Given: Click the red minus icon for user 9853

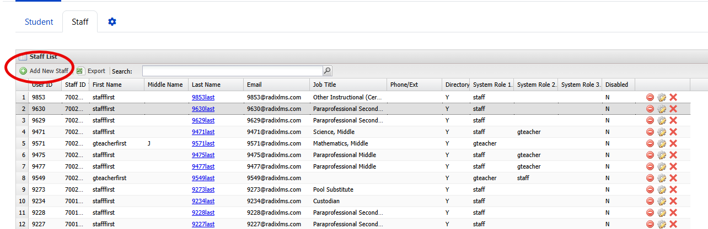Looking at the screenshot, I should click(650, 97).
